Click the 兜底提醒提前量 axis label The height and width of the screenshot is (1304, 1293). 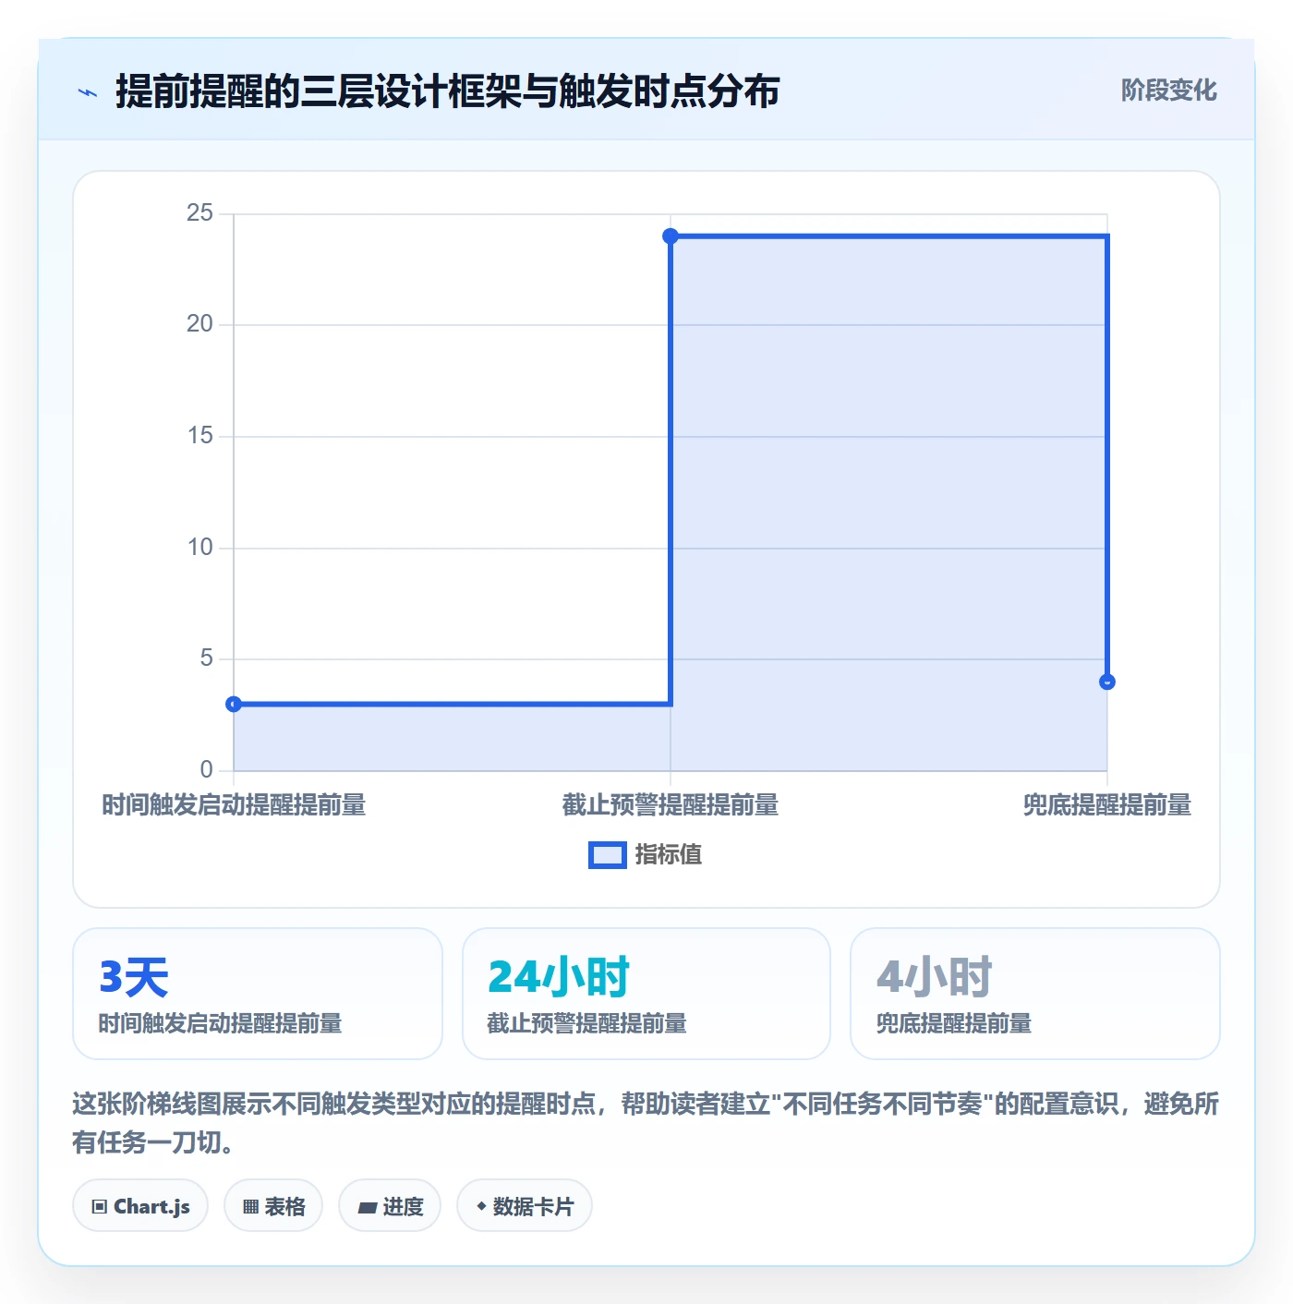[1107, 805]
